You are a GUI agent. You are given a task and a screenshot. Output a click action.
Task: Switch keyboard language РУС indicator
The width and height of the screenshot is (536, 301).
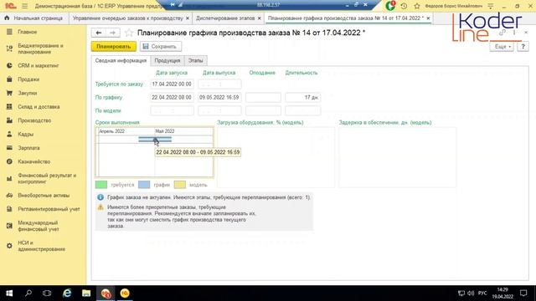[x=482, y=293]
